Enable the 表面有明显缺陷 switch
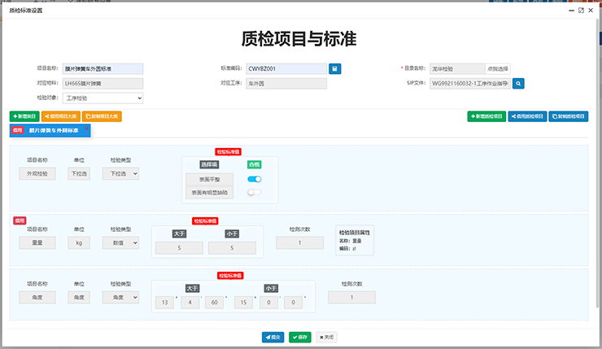The height and width of the screenshot is (349, 602). pos(255,193)
